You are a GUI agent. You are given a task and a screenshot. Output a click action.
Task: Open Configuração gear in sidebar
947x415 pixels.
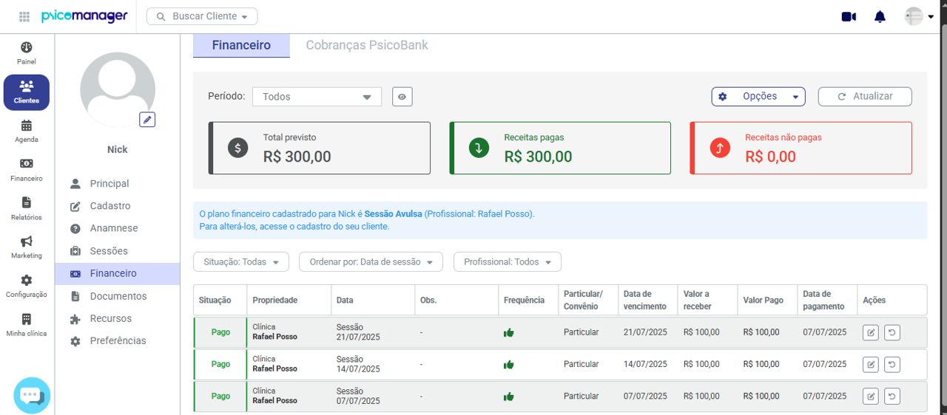pyautogui.click(x=27, y=287)
